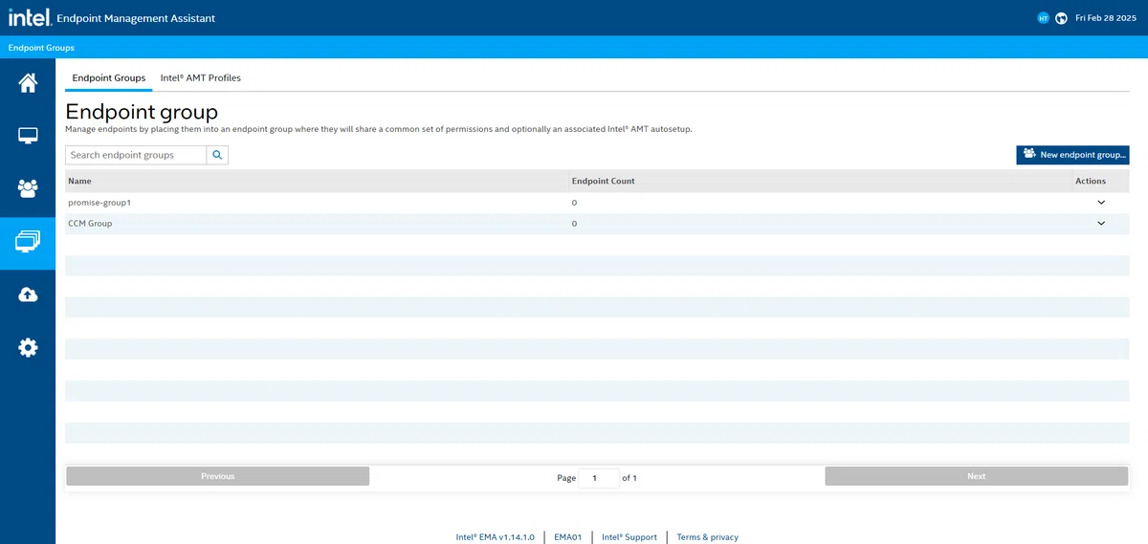Screen dimensions: 1148x544
Task: Switch to Intel AMT Profiles tab
Action: pos(201,77)
